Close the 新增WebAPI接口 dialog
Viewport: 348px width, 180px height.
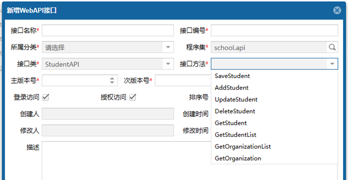[x=337, y=10]
